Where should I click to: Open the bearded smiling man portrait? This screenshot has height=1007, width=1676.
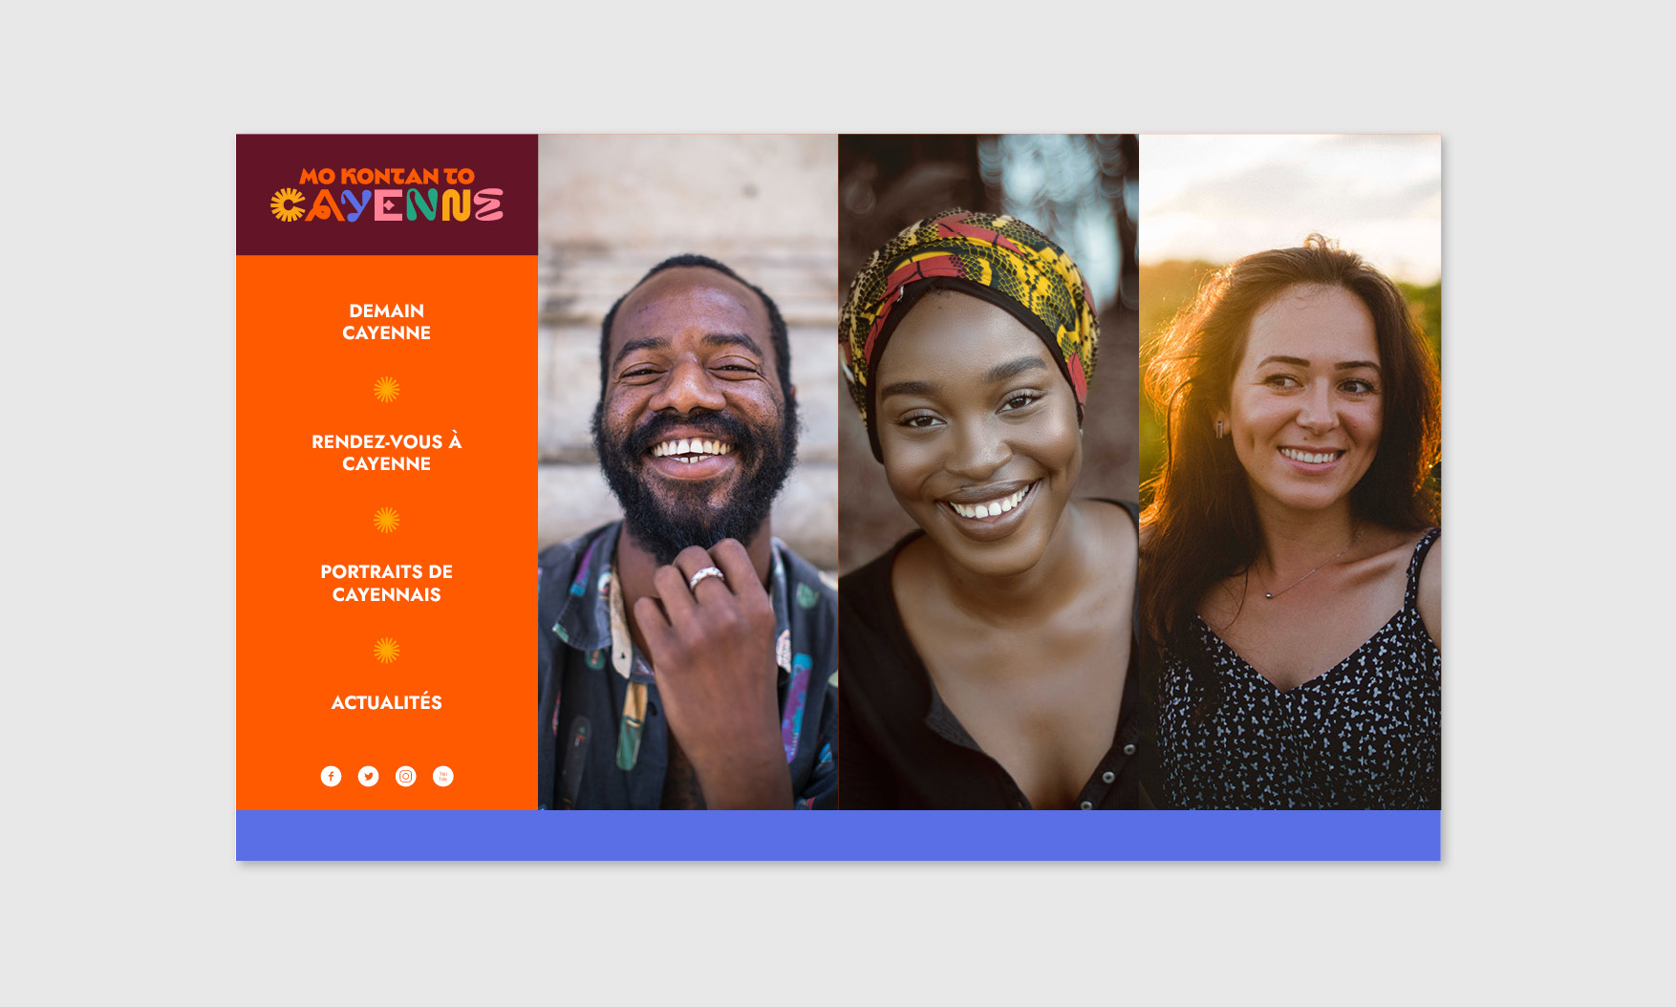click(688, 472)
